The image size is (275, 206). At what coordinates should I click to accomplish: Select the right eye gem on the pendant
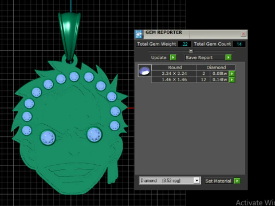pos(95,134)
